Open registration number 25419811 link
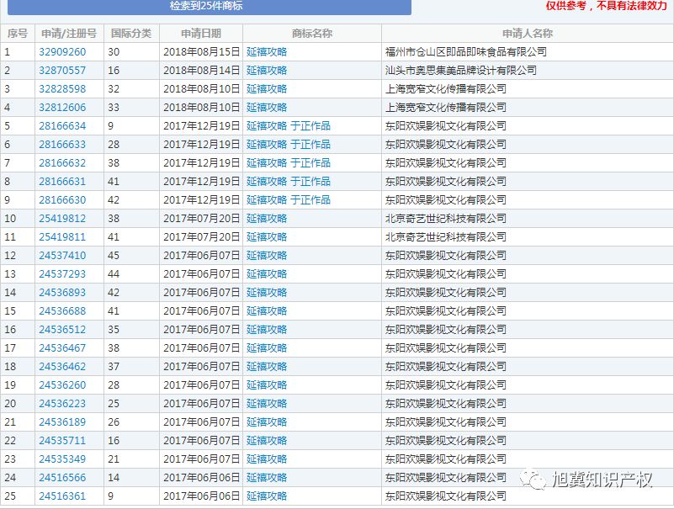Viewport: 674px width, 509px height. click(62, 237)
